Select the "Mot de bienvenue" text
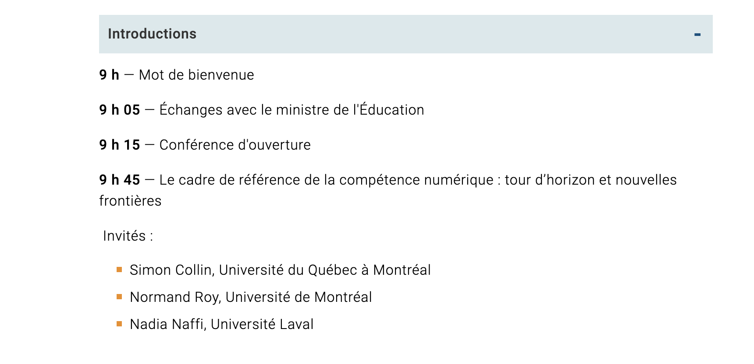Screen dimensions: 754x364 pos(196,75)
